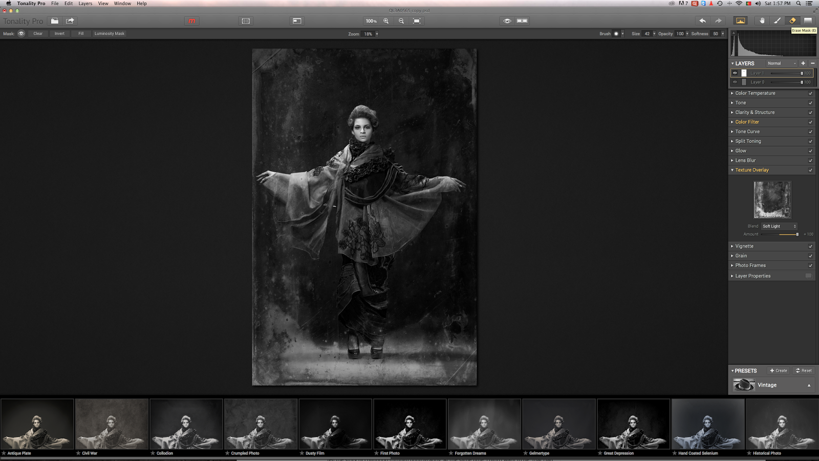Screen dimensions: 819x461
Task: Click the zoom in magnifier
Action: pos(386,21)
